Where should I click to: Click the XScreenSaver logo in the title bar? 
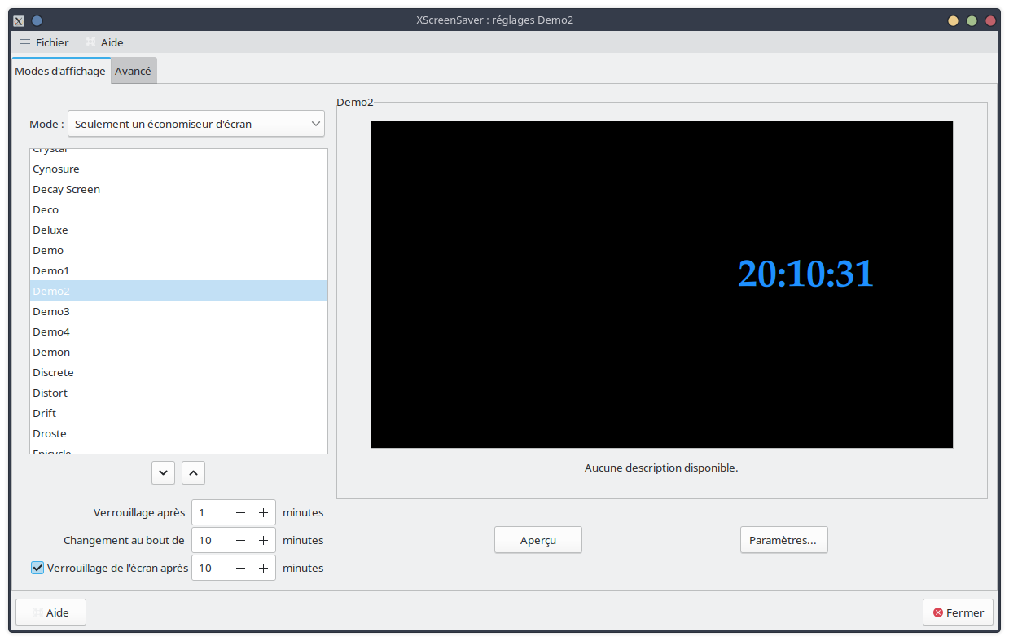point(18,20)
